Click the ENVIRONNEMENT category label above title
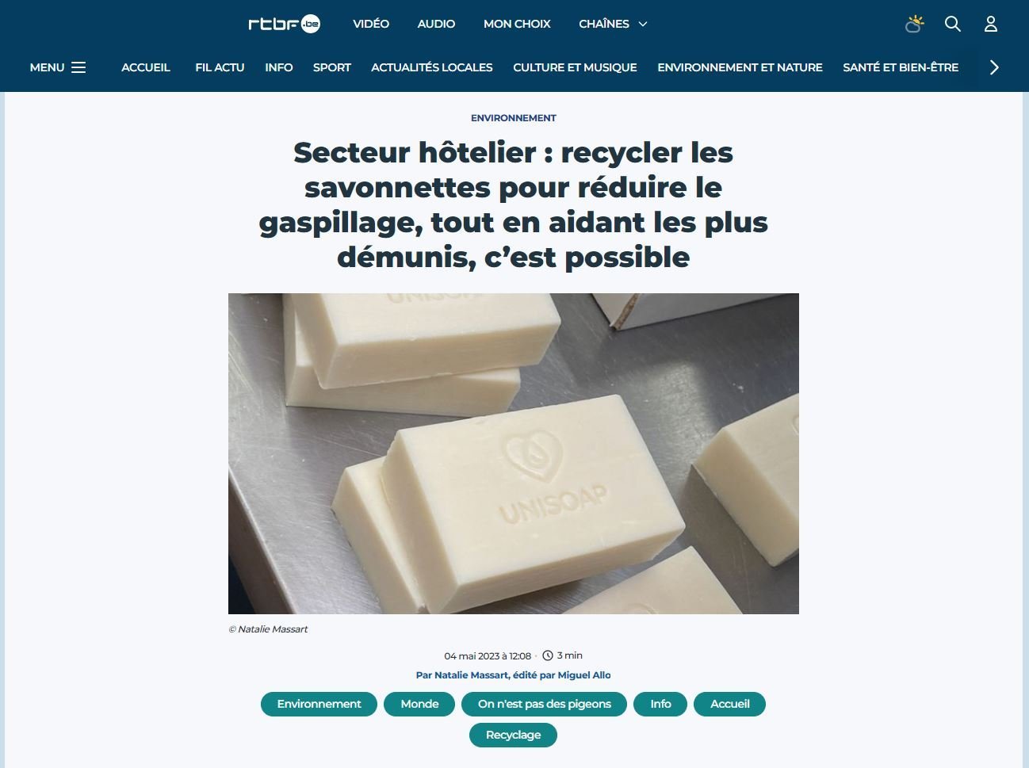This screenshot has width=1029, height=768. pyautogui.click(x=514, y=118)
